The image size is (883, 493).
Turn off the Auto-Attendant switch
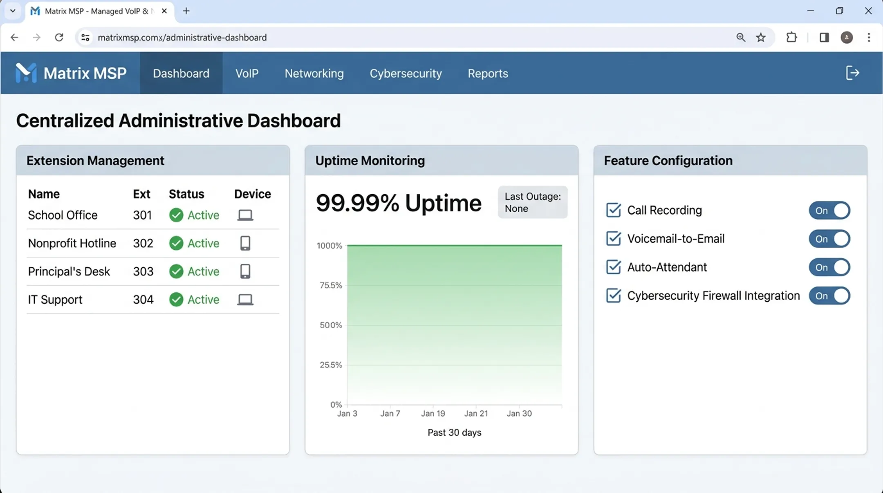tap(829, 267)
